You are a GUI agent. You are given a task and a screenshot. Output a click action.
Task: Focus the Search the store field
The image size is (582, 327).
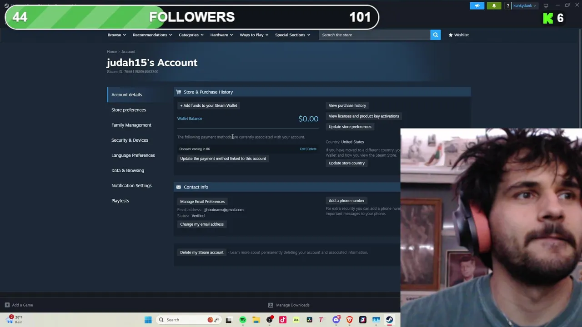[374, 35]
